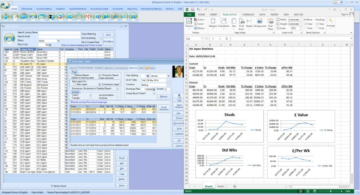Open the search magnifier toolbar icon in Class.Net
Image resolution: width=360 pixels, height=195 pixels.
click(124, 16)
